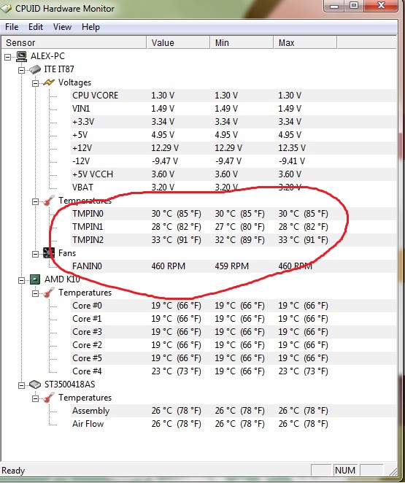The image size is (405, 483).
Task: Select the TMPIN2 temperature row
Action: pyautogui.click(x=234, y=240)
